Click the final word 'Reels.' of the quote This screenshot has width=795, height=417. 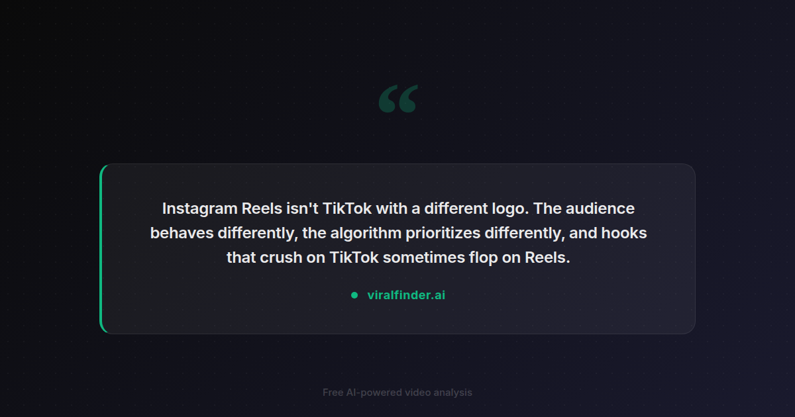tap(547, 257)
